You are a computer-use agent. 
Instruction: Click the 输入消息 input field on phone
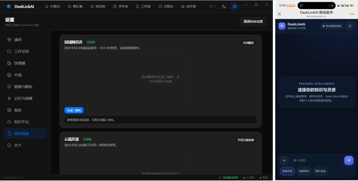[317, 161]
